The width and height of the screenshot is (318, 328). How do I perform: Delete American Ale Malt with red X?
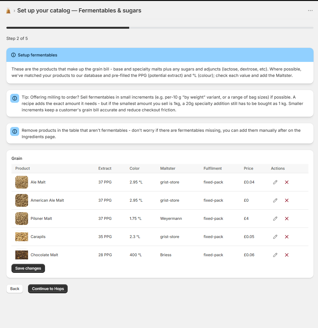[x=287, y=200]
